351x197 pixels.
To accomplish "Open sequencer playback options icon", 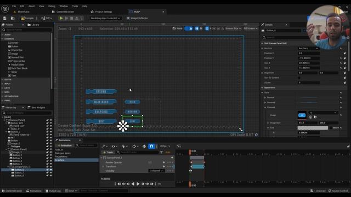I will (x=124, y=146).
